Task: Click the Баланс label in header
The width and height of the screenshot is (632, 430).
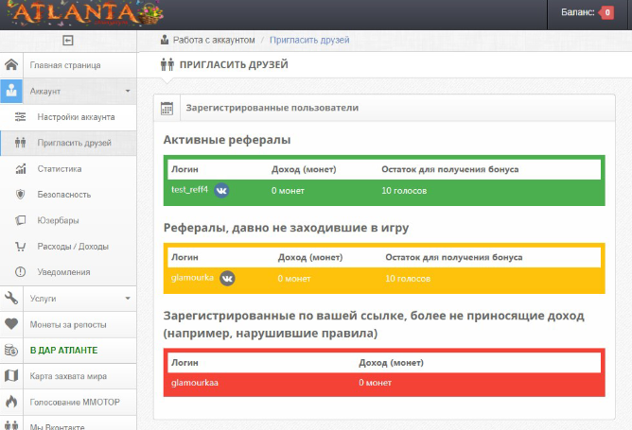Action: coord(577,12)
